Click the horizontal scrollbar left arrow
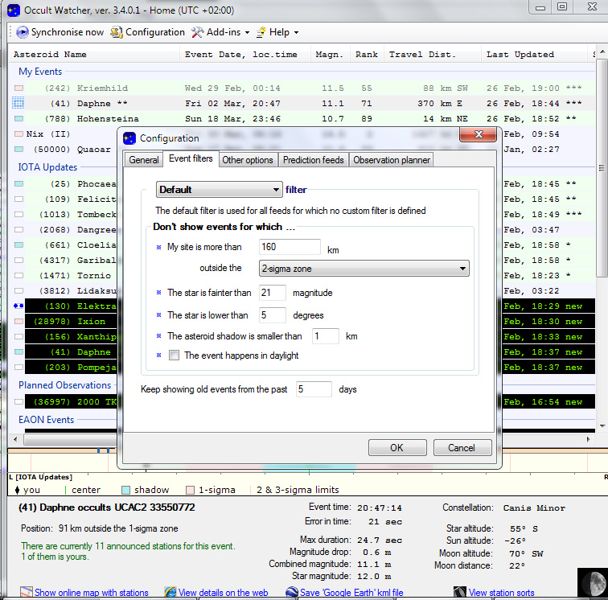Screen dimensions: 608x600 (x=15, y=439)
